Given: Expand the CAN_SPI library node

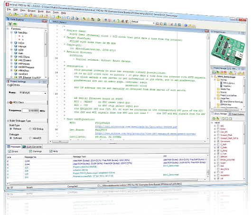Looking at the screenshot, I should coord(215,132).
